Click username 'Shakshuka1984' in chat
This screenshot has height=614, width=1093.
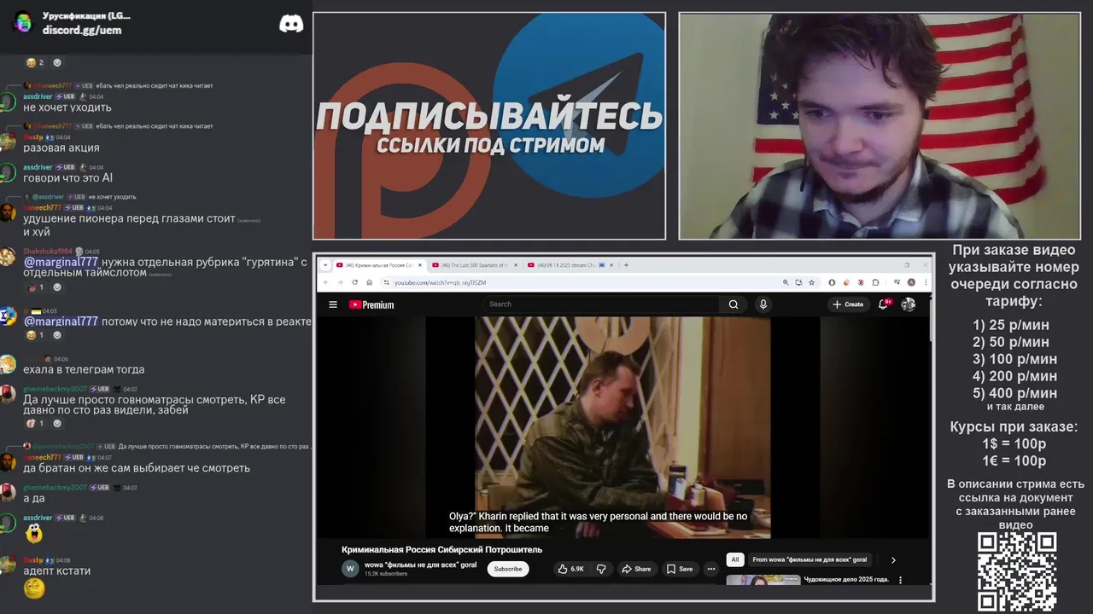pyautogui.click(x=49, y=252)
